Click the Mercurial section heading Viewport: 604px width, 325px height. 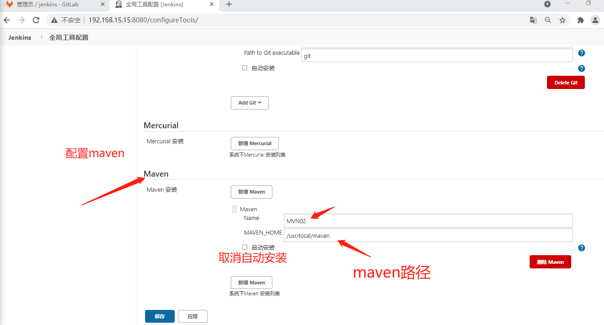point(161,126)
